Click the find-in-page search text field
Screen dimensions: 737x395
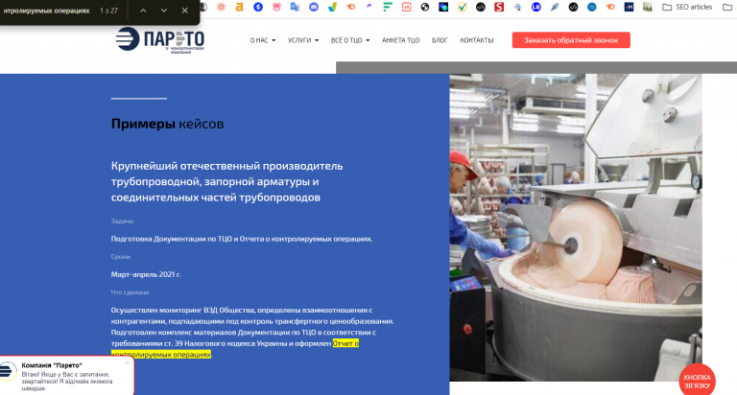tap(46, 11)
